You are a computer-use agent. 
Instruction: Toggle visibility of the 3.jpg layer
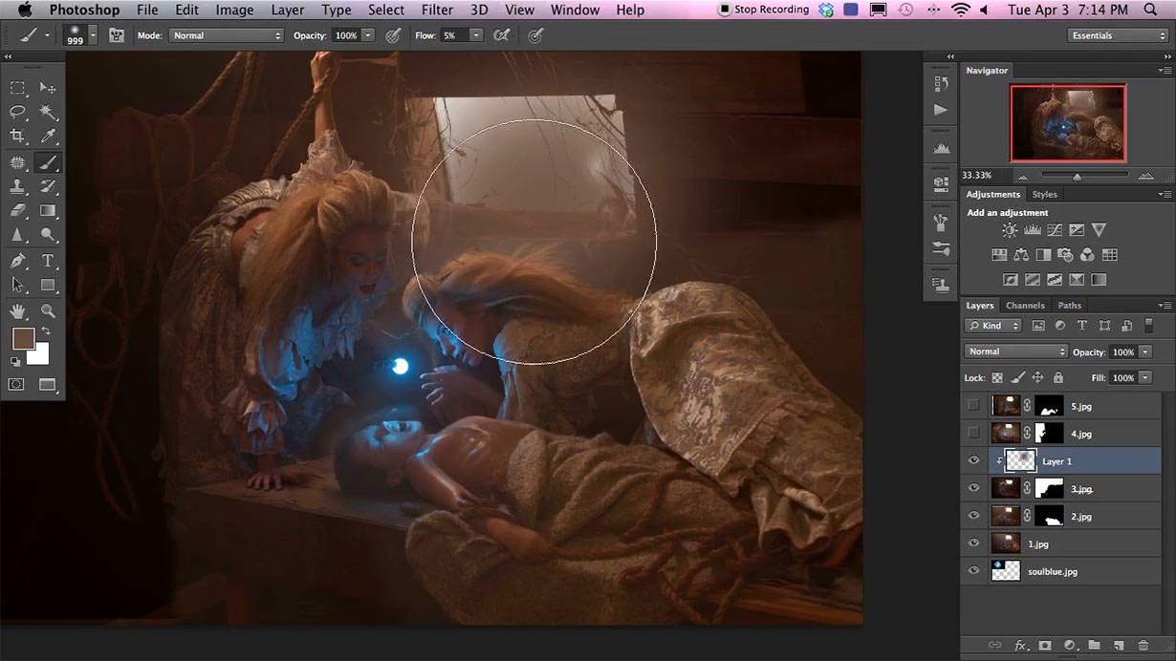[x=973, y=488]
